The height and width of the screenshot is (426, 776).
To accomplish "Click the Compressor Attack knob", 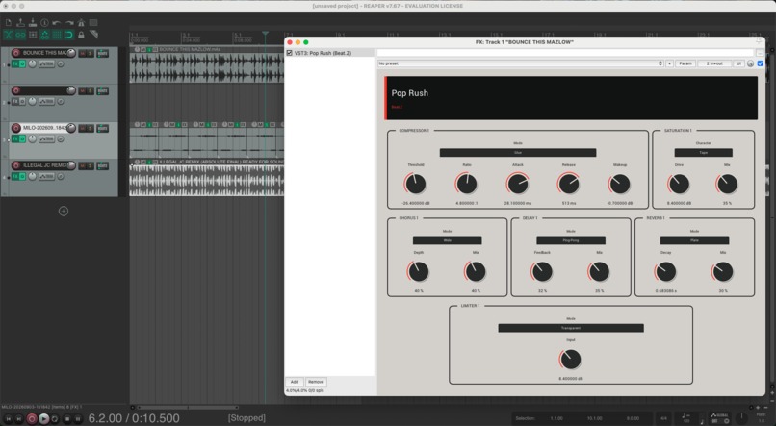I will [518, 184].
